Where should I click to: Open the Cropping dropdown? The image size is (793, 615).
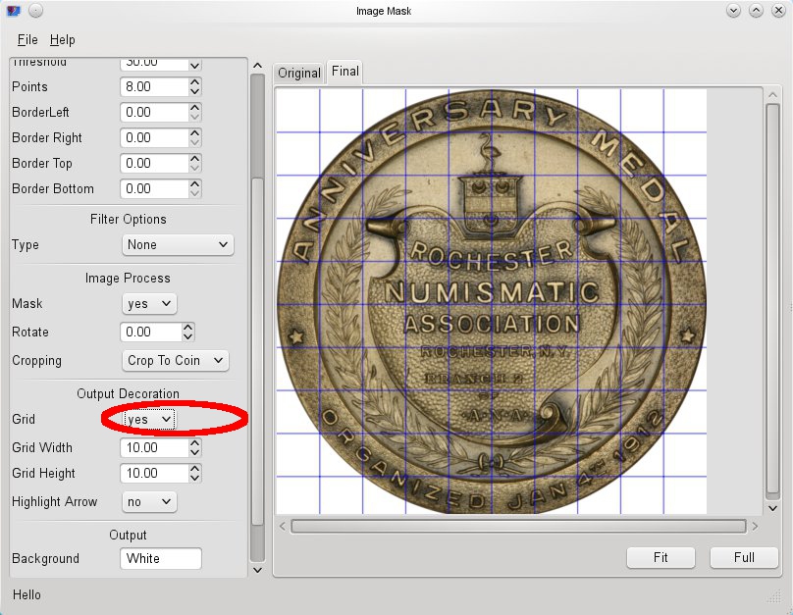click(175, 360)
